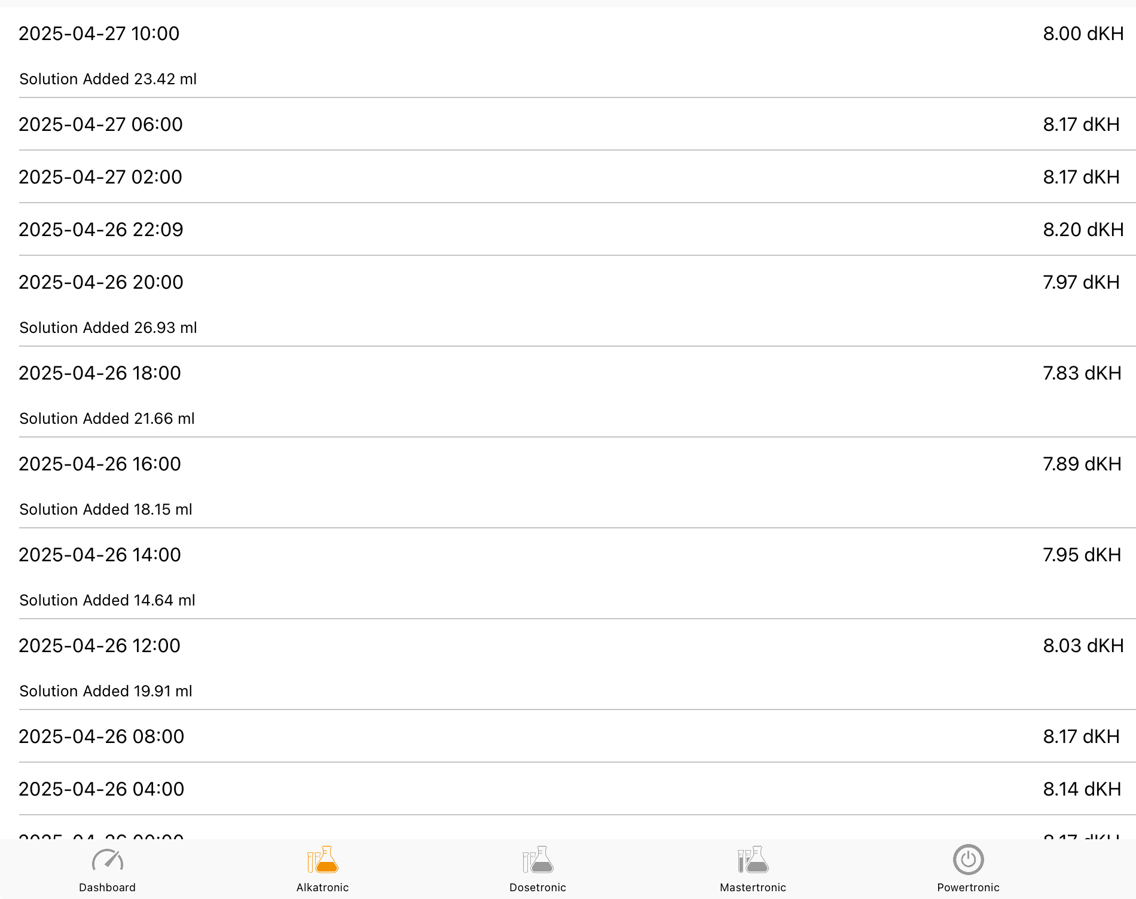Tap the Powertronic power icon

tap(968, 860)
